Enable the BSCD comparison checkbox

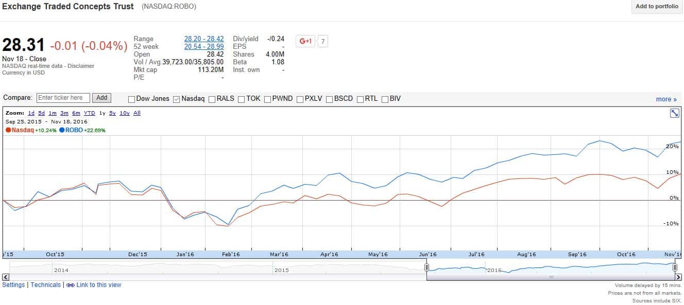pyautogui.click(x=329, y=99)
